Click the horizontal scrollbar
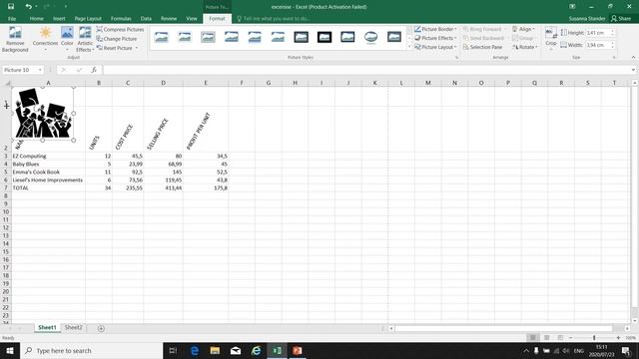Screen dimensions: 639x359 [503, 328]
